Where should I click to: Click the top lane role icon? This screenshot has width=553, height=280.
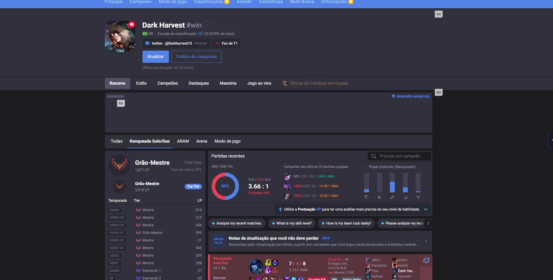(367, 197)
